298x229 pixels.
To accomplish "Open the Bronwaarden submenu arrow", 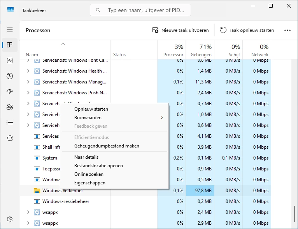I will tap(162, 118).
